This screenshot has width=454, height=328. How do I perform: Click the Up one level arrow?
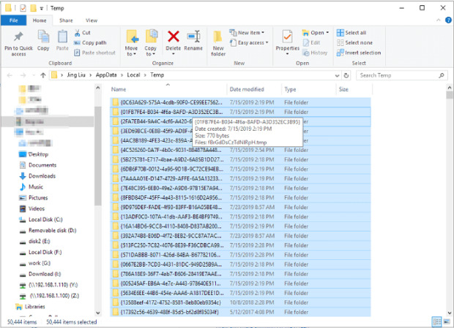coord(43,75)
